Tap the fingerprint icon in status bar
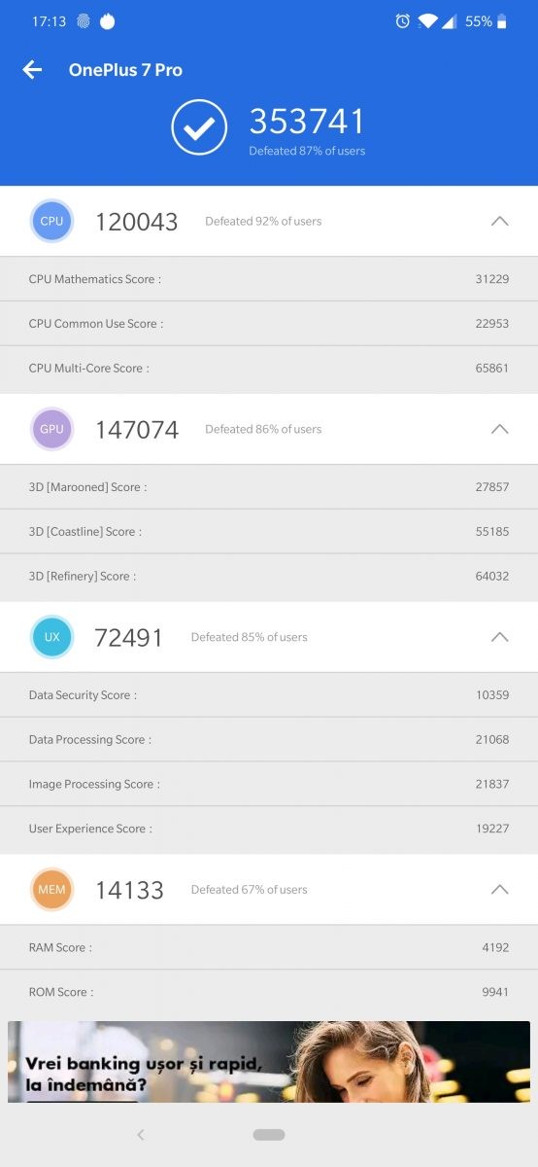 coord(83,21)
